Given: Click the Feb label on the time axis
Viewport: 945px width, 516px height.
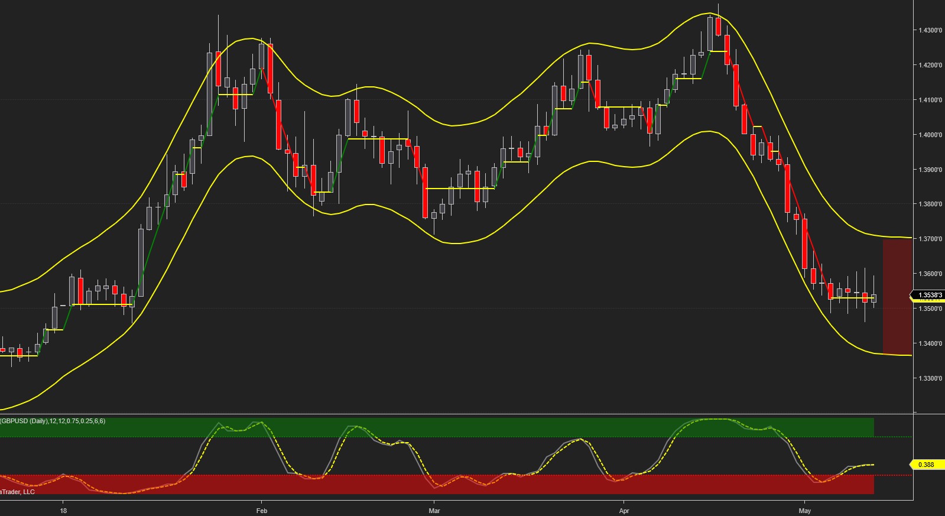Looking at the screenshot, I should tap(262, 510).
